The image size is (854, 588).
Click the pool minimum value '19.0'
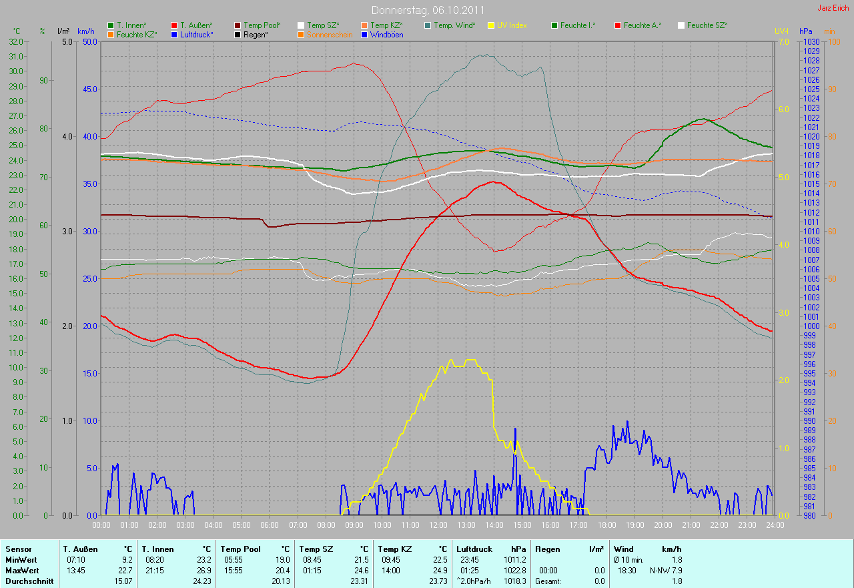pos(283,560)
